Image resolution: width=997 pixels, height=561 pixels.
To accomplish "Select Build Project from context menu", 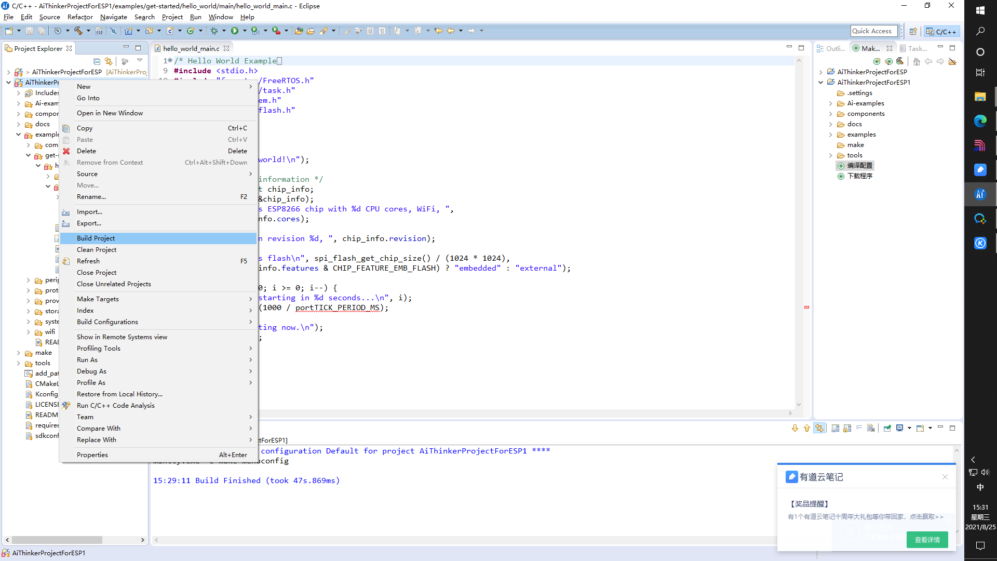I will coord(96,238).
